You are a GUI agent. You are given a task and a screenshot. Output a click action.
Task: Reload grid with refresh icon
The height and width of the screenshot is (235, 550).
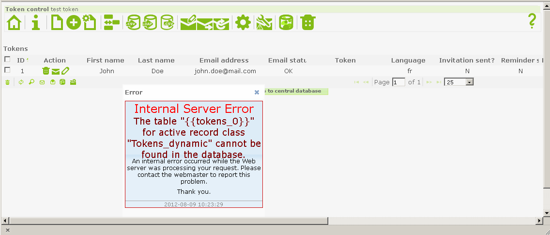(x=21, y=82)
